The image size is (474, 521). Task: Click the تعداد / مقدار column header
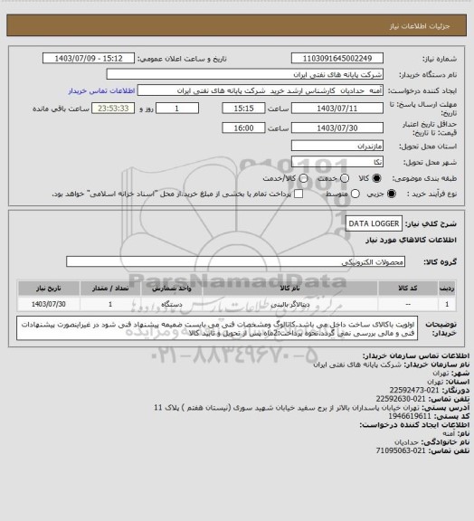pyautogui.click(x=110, y=288)
